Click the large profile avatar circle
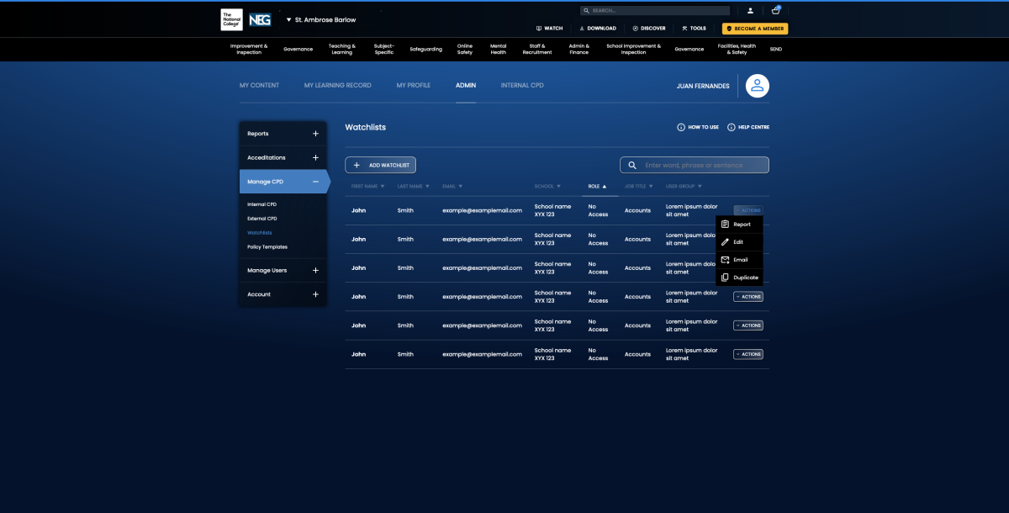Screen dimensions: 1009x513 click(758, 86)
